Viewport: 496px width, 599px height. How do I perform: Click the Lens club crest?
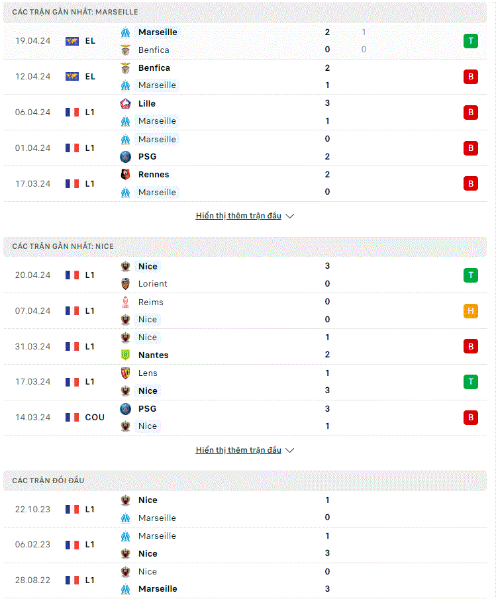[125, 373]
